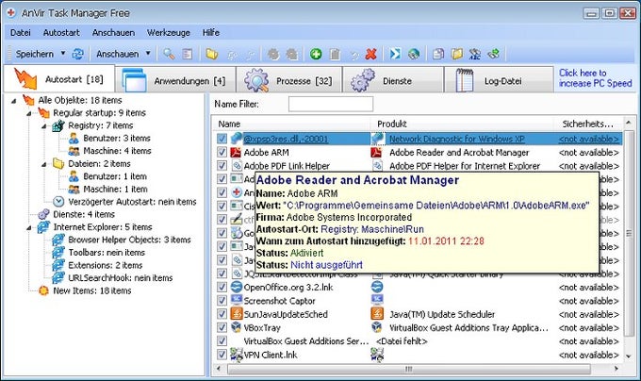Toggle the Screenshot Captor checkbox
This screenshot has width=641, height=381.
[222, 301]
